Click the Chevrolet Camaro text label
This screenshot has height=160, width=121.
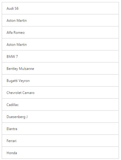[x=21, y=93]
